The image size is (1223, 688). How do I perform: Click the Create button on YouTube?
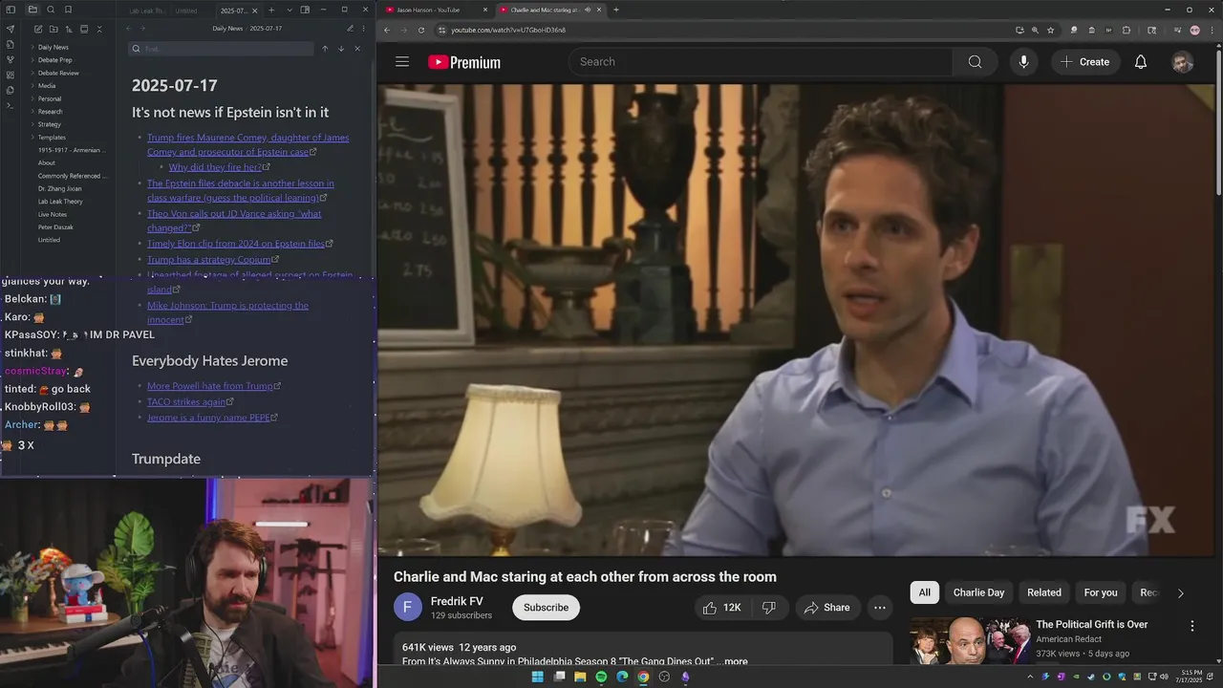[1085, 62]
